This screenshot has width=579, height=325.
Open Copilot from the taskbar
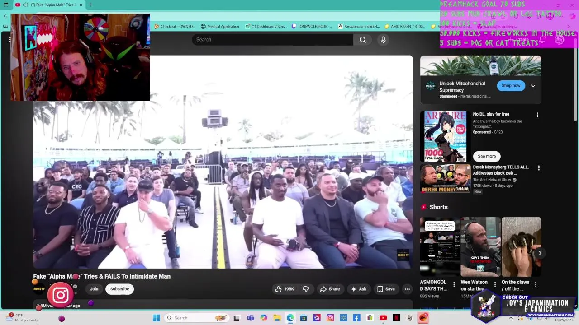264,318
